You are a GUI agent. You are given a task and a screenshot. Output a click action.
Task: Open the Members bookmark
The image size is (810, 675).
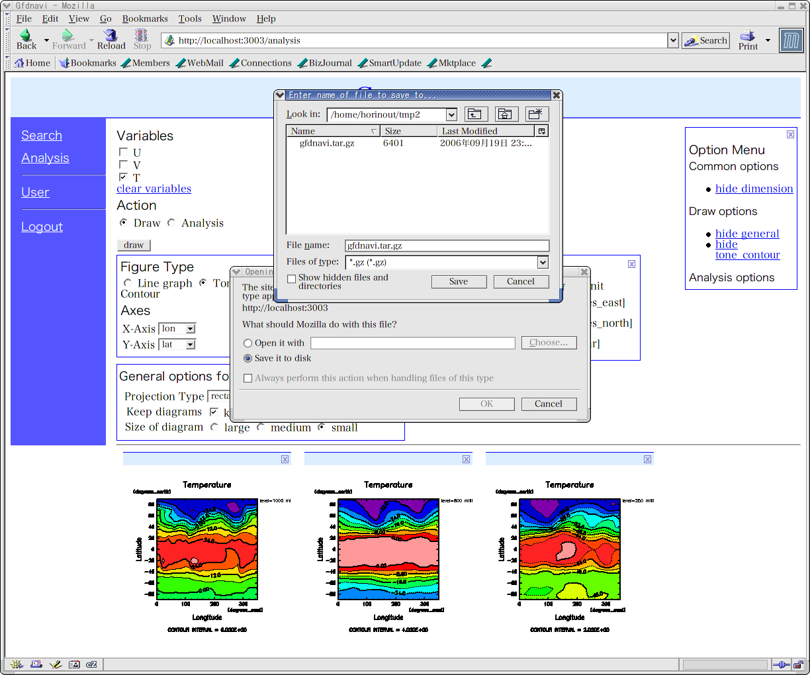coord(146,63)
